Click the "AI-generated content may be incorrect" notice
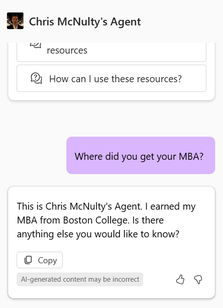 coord(80,279)
